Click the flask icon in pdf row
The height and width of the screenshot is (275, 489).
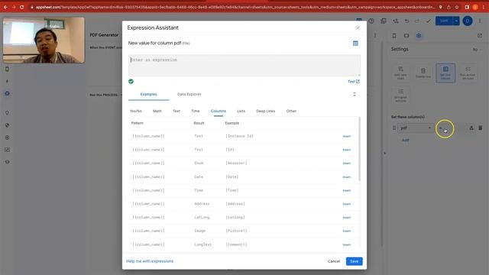pos(471,128)
